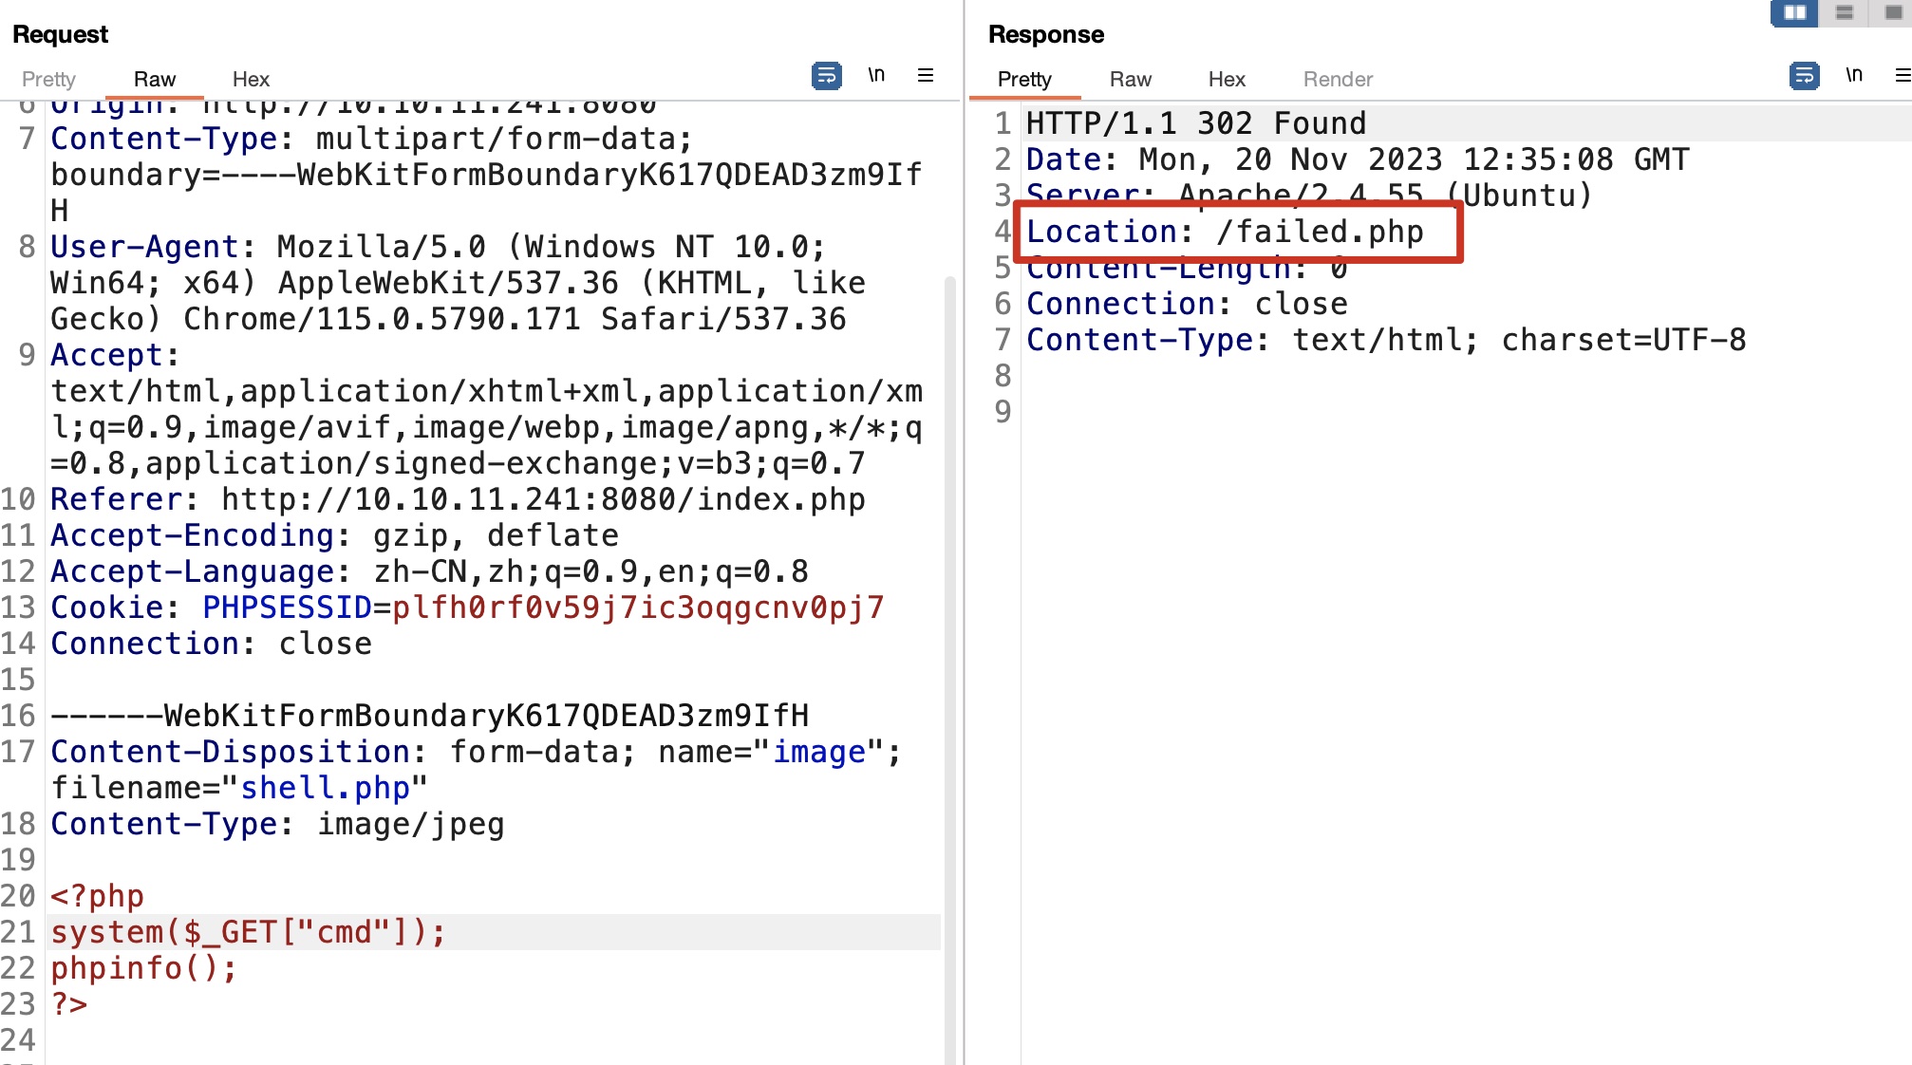Select the Request Raw tab
This screenshot has width=1912, height=1065.
155,79
